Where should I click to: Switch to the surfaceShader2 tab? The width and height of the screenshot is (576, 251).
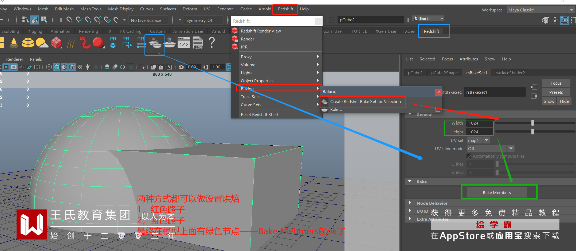pos(510,73)
